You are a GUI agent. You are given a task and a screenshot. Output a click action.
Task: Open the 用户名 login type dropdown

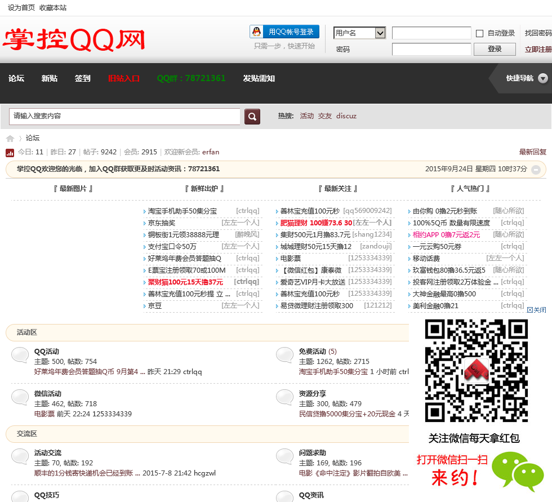359,33
